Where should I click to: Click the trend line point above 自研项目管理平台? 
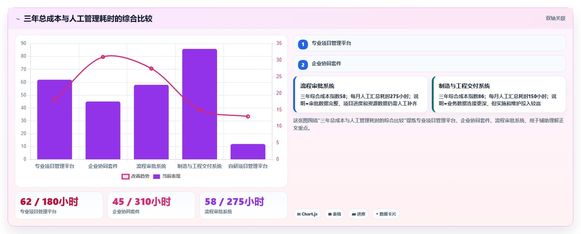pos(248,117)
